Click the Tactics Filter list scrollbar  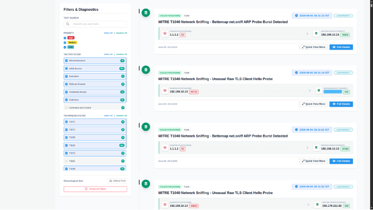click(x=127, y=80)
